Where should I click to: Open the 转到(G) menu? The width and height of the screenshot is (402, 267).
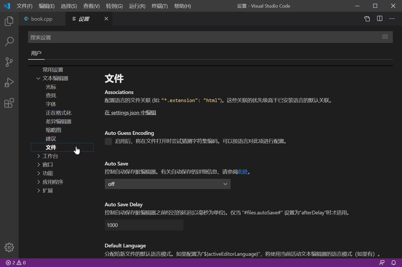[114, 6]
